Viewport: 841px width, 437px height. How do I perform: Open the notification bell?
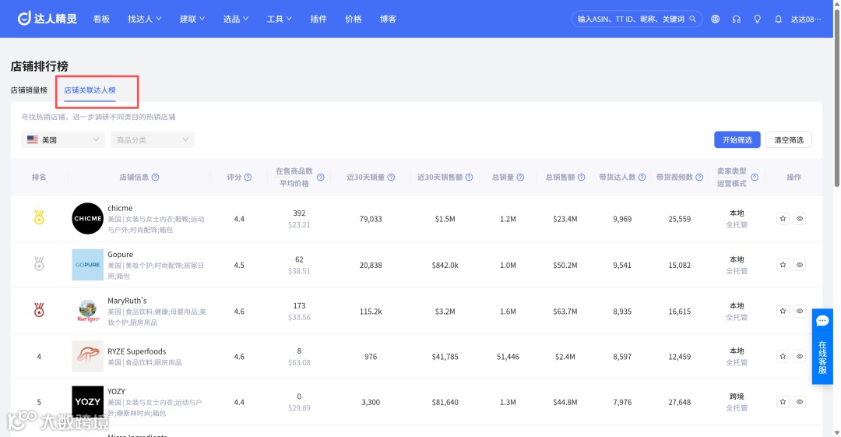(x=778, y=19)
